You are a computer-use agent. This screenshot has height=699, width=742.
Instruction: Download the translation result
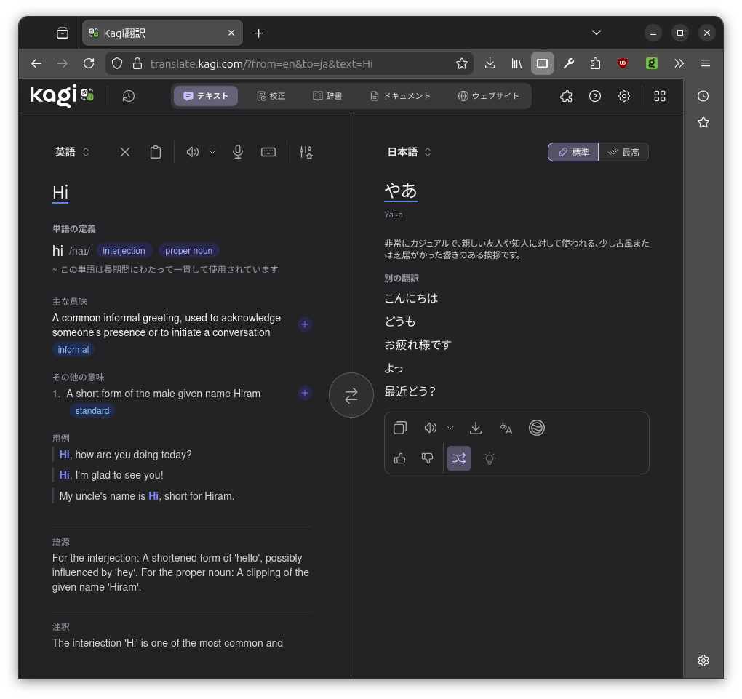[476, 428]
